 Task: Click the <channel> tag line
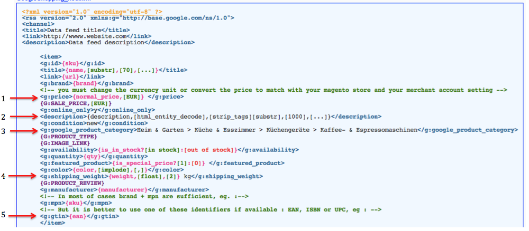[x=38, y=24]
